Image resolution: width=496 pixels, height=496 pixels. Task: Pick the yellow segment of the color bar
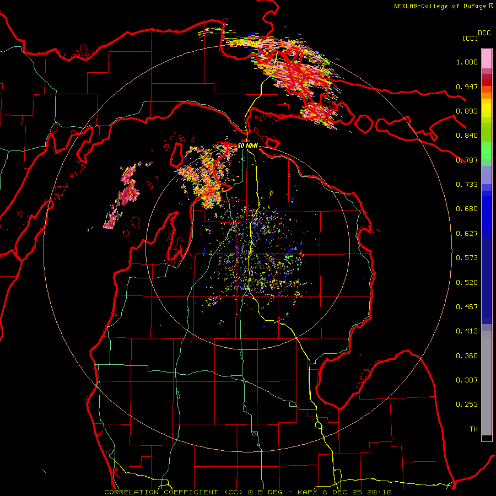(x=487, y=109)
